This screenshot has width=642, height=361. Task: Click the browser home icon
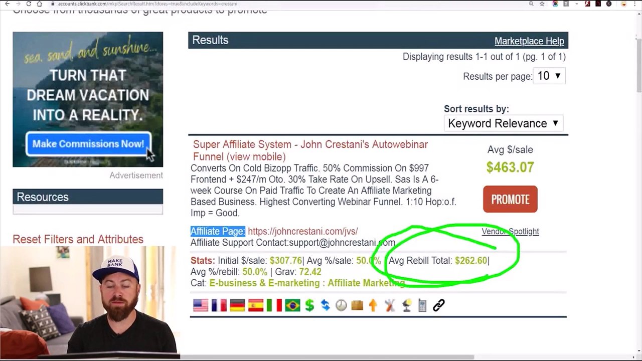40,4
